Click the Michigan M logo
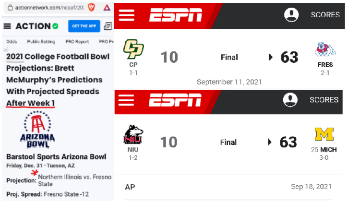The height and width of the screenshot is (202, 348). (x=324, y=134)
